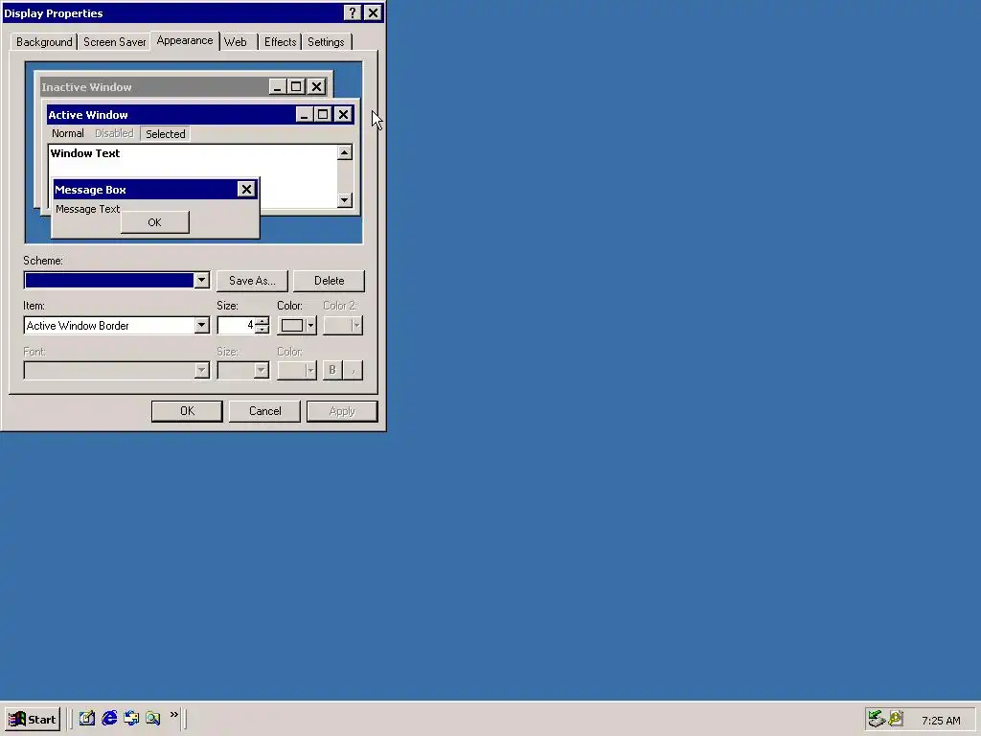Click the Apply button
The image size is (981, 736).
[342, 411]
